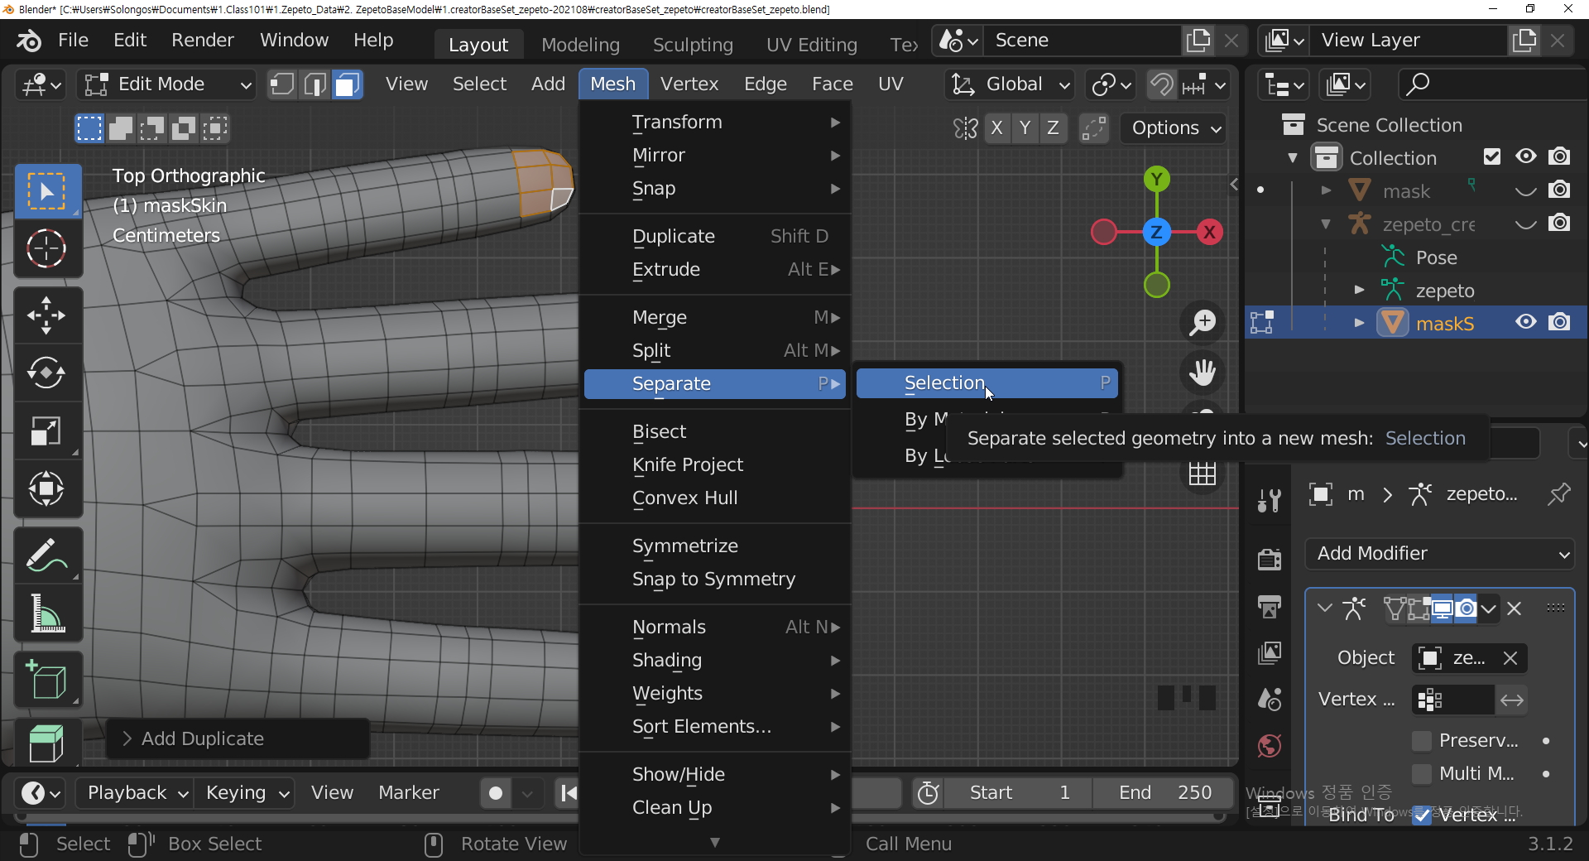Select the Measure tool
This screenshot has width=1589, height=861.
point(47,613)
